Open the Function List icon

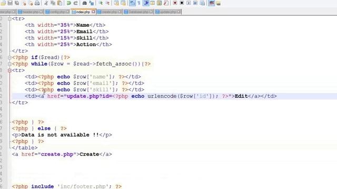[166, 3]
